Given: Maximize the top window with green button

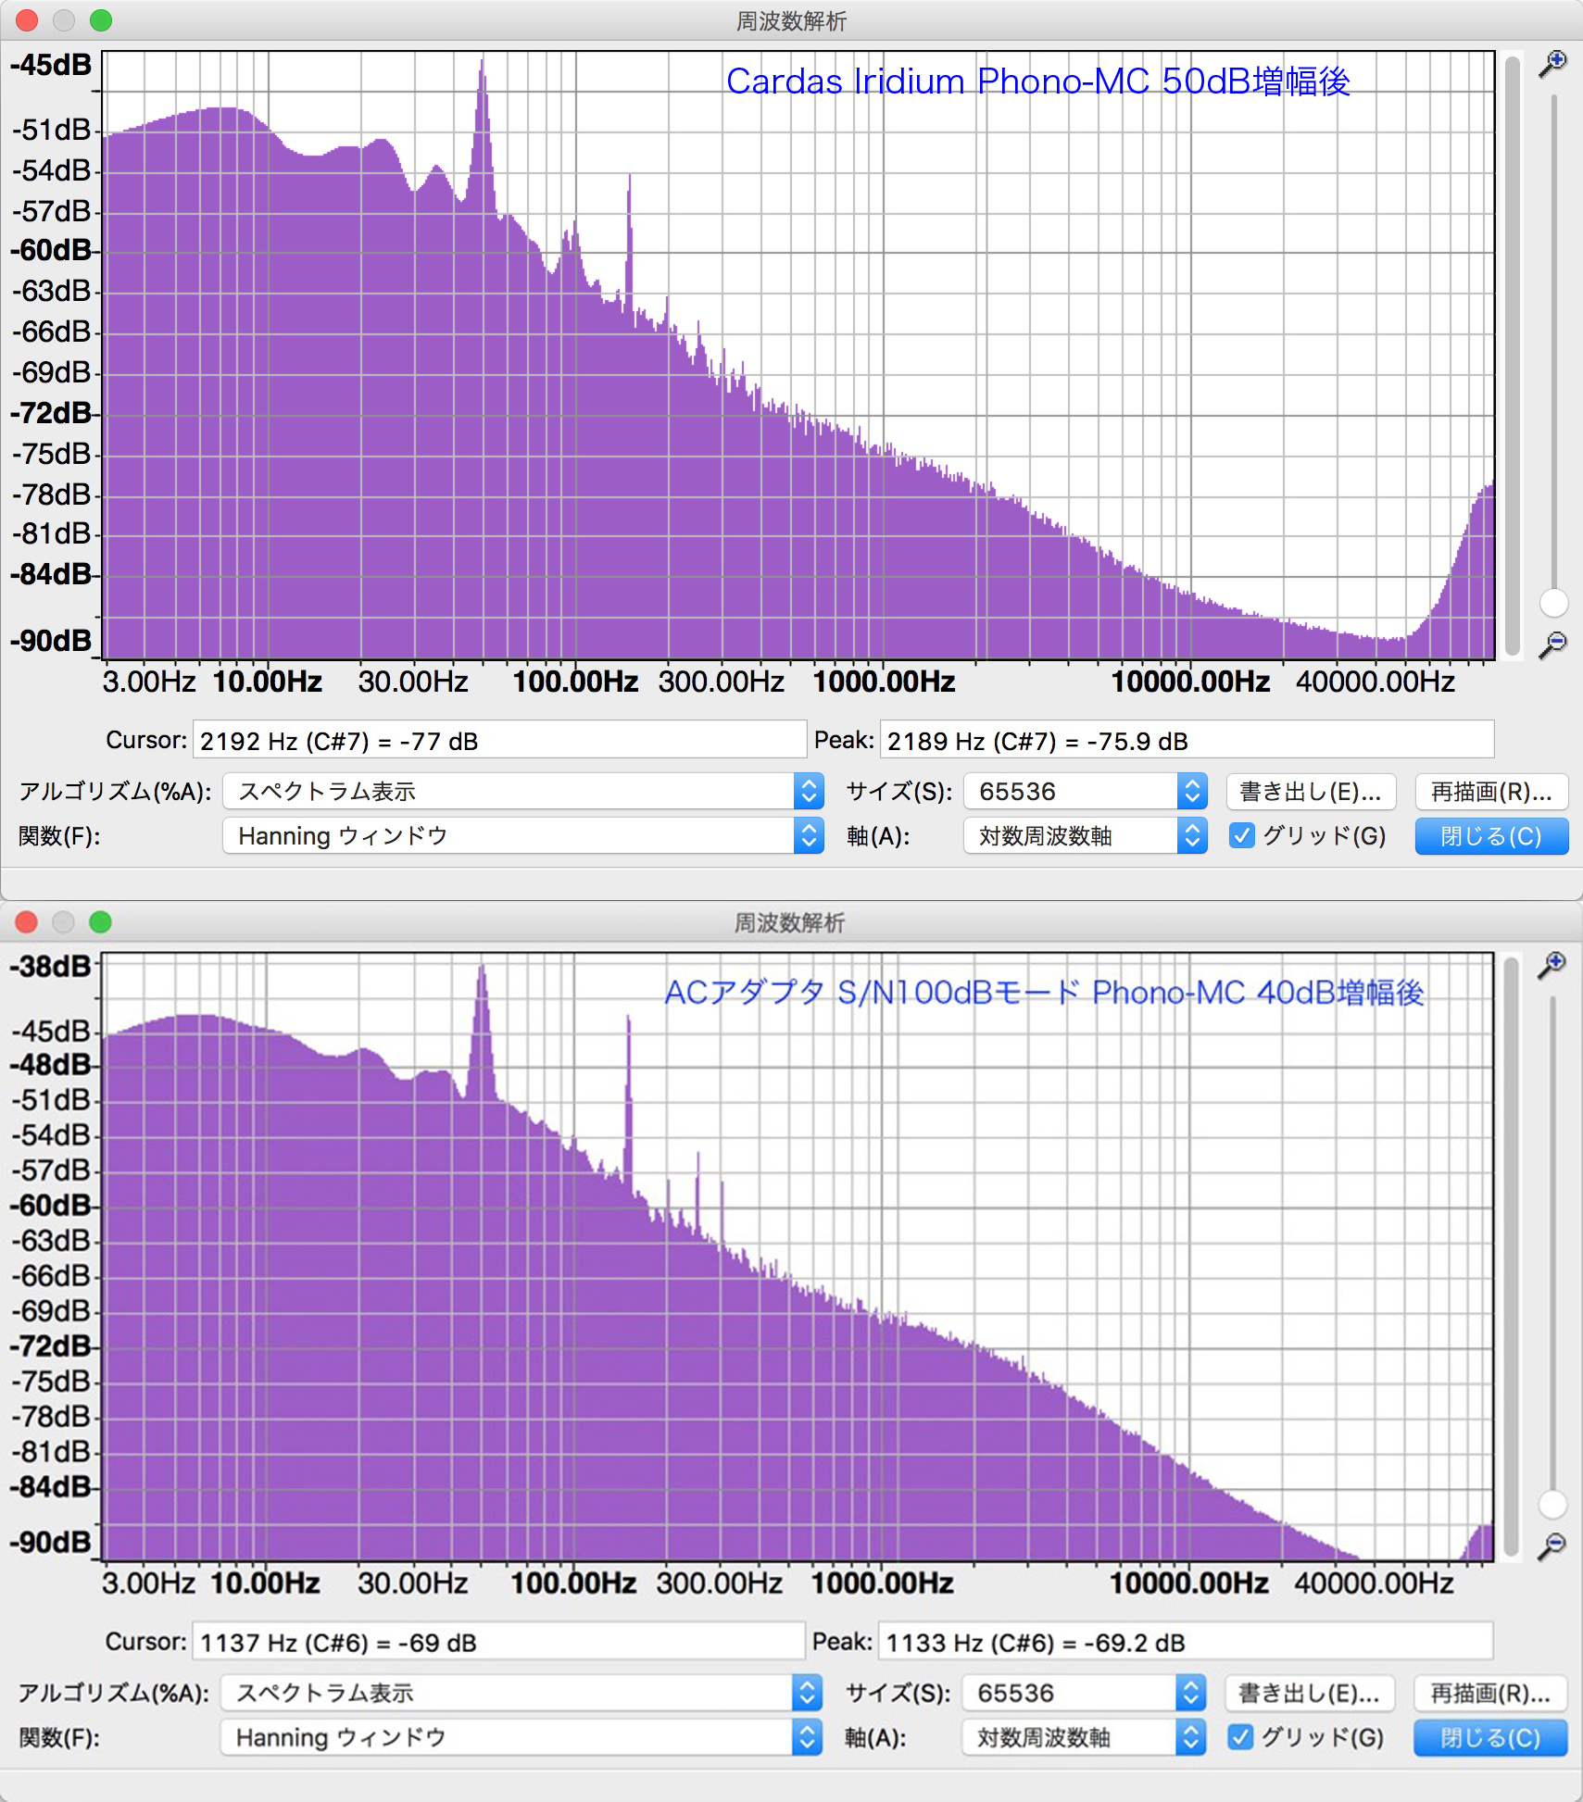Looking at the screenshot, I should (101, 20).
